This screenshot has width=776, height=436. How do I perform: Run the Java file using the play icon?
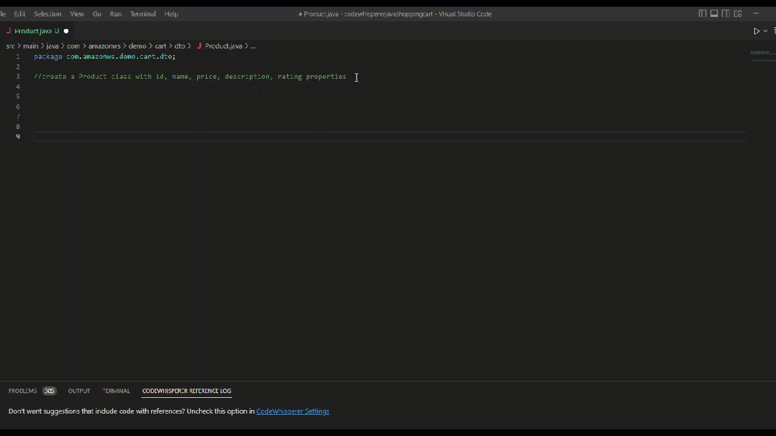[x=756, y=31]
